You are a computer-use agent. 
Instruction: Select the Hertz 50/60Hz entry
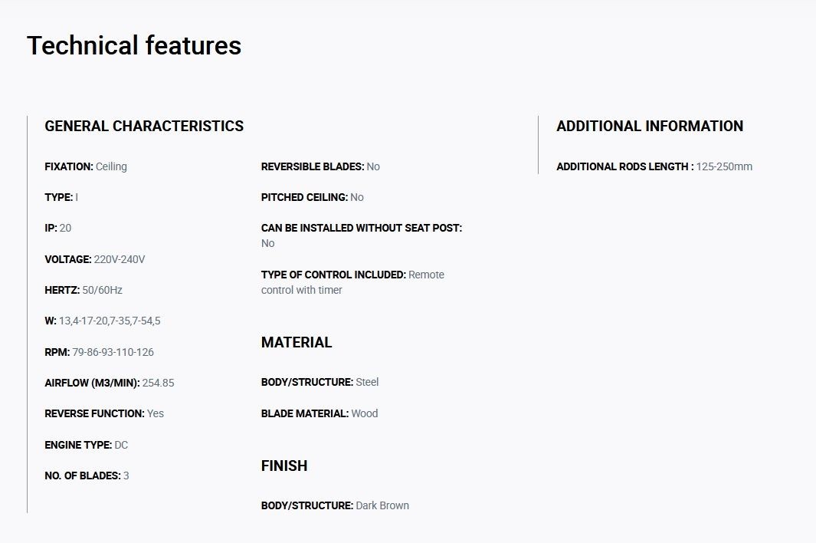click(x=84, y=290)
